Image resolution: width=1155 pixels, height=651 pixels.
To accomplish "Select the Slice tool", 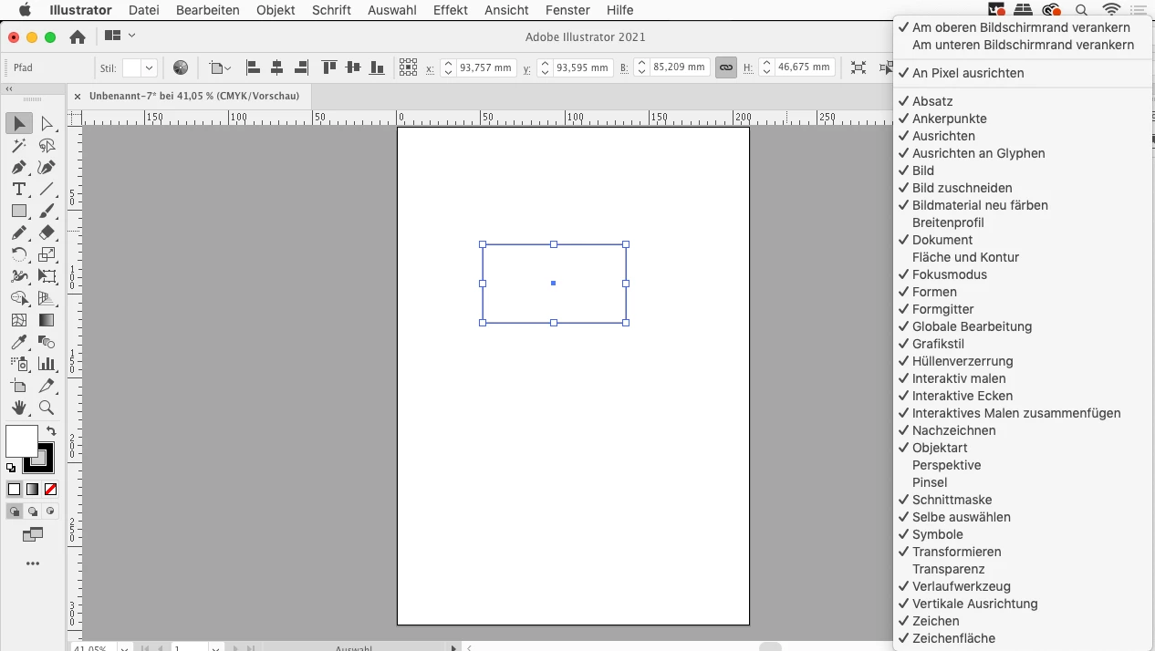I will [47, 386].
